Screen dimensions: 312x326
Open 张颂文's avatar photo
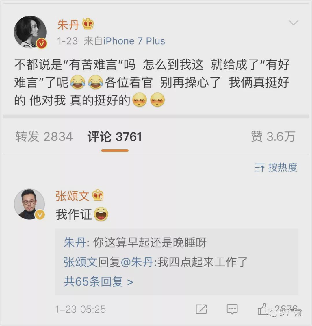tap(29, 204)
